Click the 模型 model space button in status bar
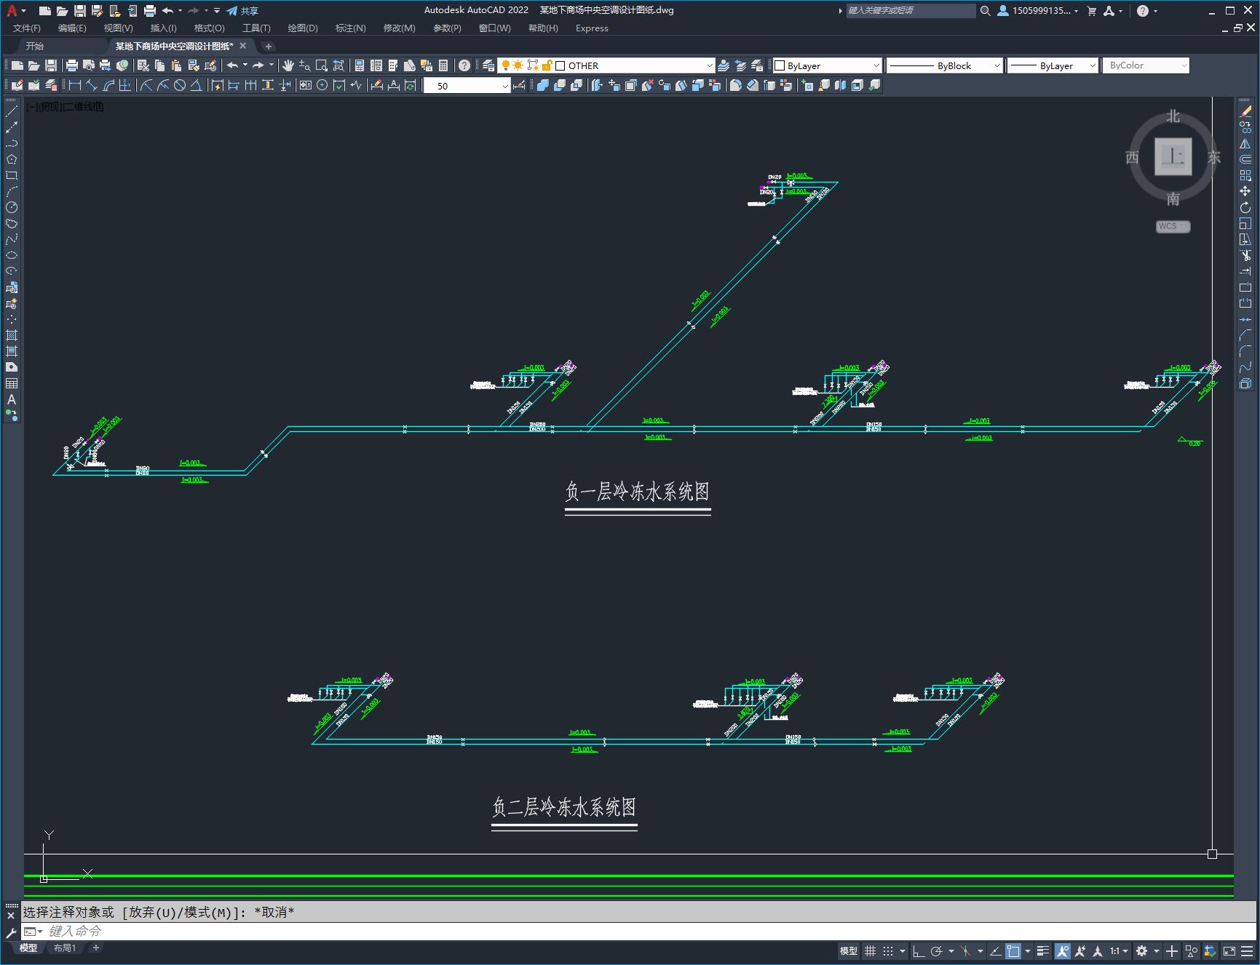Image resolution: width=1260 pixels, height=965 pixels. pos(848,950)
